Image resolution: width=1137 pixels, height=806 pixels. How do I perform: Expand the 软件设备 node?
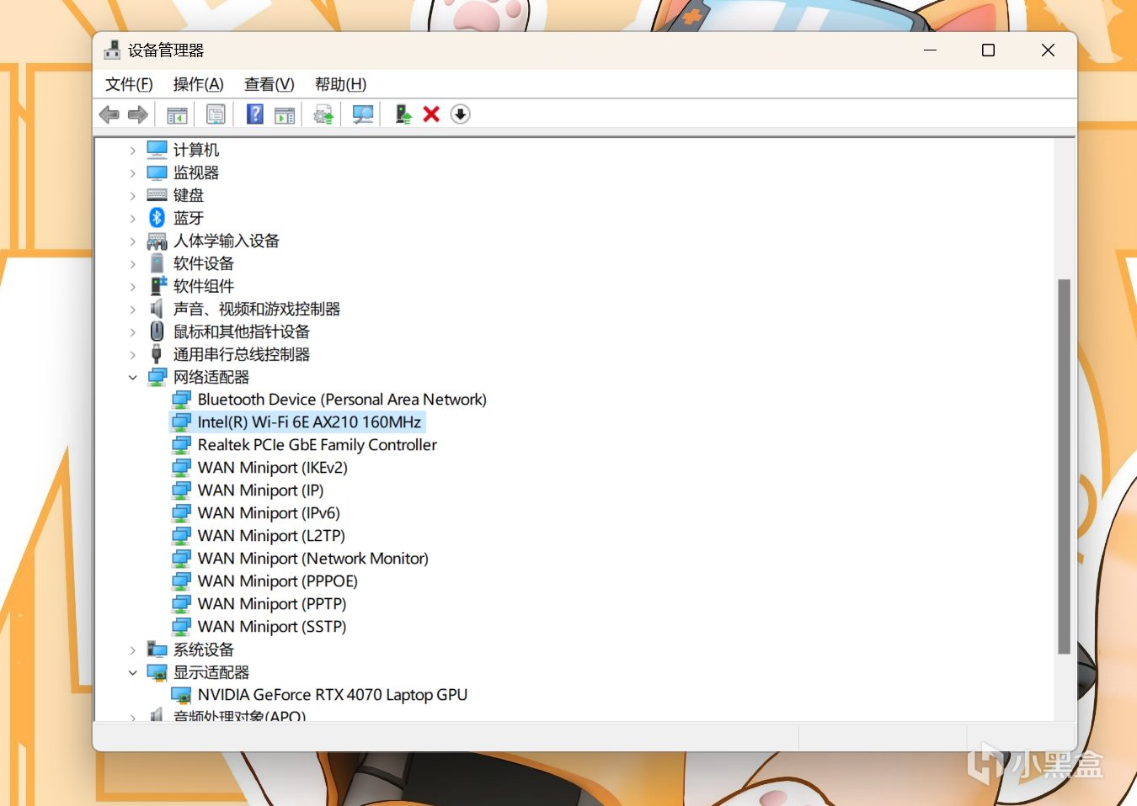pyautogui.click(x=132, y=264)
